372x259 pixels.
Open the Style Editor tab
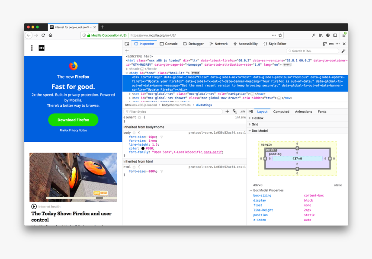[275, 44]
